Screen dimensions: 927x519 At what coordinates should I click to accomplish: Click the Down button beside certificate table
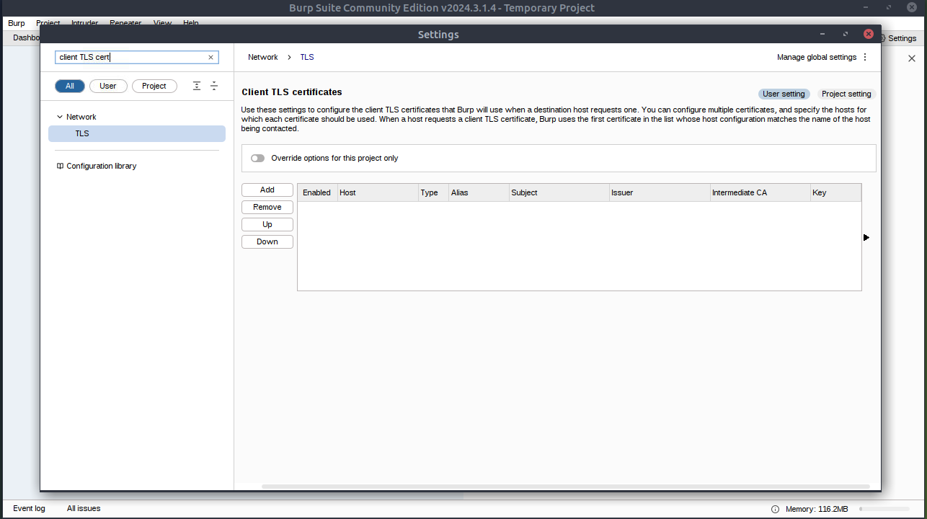(x=267, y=241)
